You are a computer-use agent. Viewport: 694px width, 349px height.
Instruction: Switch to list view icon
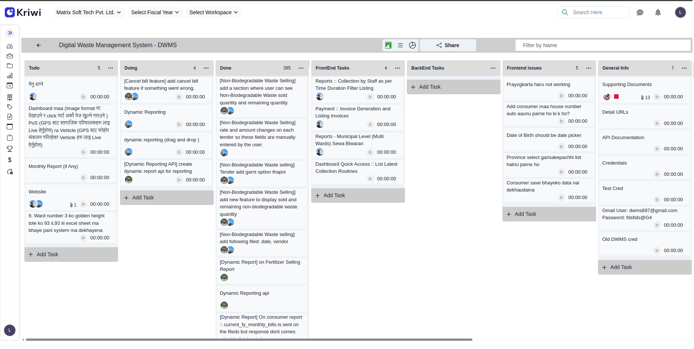(x=400, y=45)
